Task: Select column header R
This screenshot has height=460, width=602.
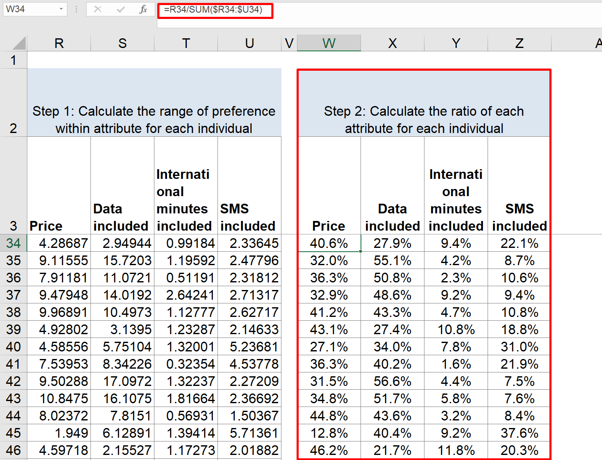Action: coord(58,43)
